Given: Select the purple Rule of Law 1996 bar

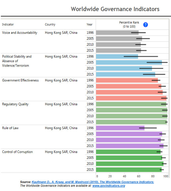Looking at the screenshot, I should tap(120, 128).
